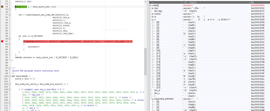Click the address 0x20001F7E
This screenshot has height=111, width=270.
coord(258,17)
